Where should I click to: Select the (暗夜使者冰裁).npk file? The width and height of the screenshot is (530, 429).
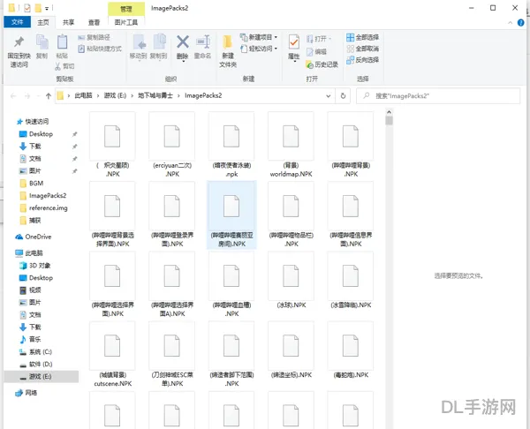click(231, 146)
